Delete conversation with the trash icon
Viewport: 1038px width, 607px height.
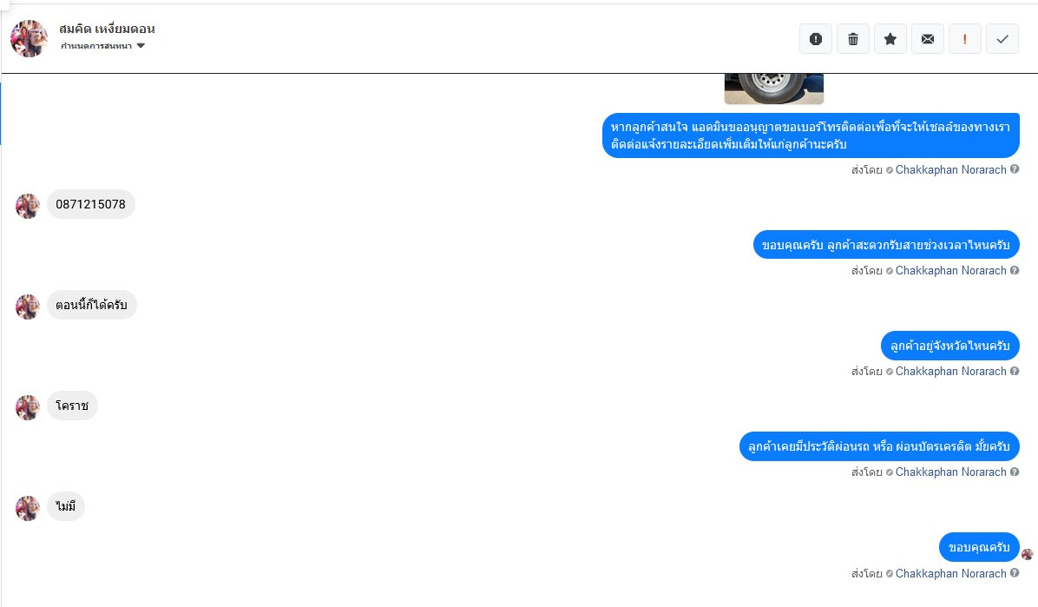[853, 39]
